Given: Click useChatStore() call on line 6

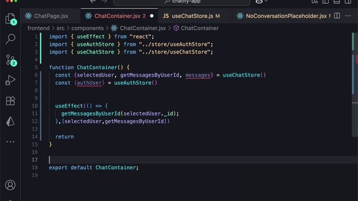Looking at the screenshot, I should 244,75.
